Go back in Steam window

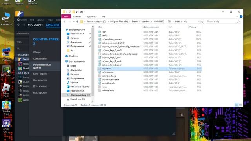click(x=18, y=25)
